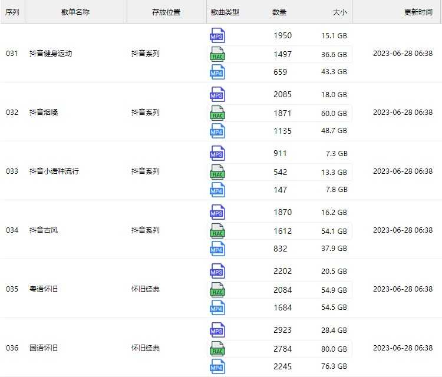The height and width of the screenshot is (377, 442).
Task: Click sequence number 032
Action: [12, 112]
